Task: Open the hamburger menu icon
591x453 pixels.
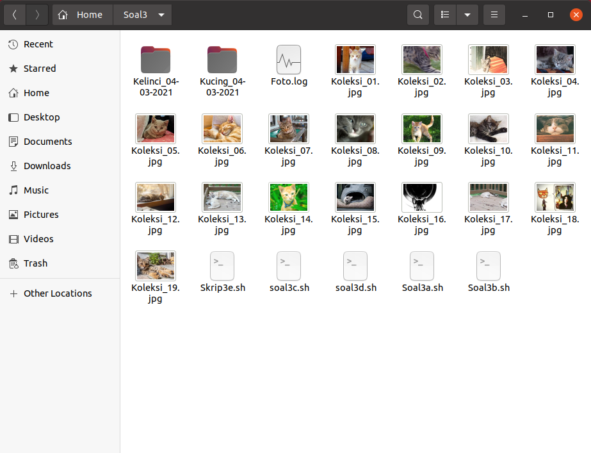Action: [x=494, y=14]
